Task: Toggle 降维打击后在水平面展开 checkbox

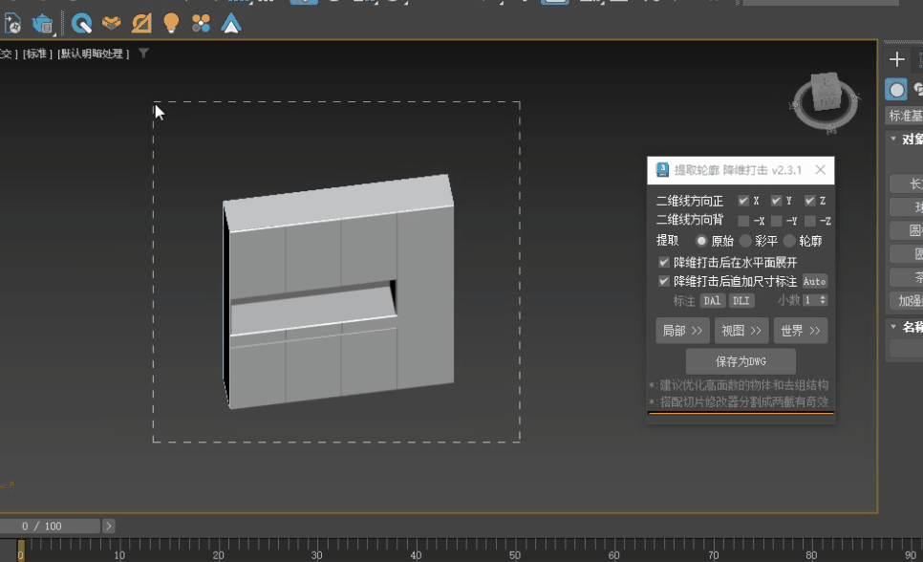Action: coord(664,262)
